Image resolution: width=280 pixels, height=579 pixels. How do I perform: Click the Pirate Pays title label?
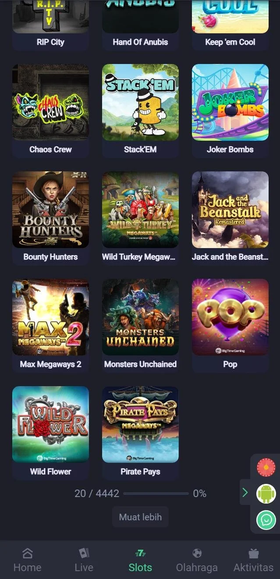point(140,472)
